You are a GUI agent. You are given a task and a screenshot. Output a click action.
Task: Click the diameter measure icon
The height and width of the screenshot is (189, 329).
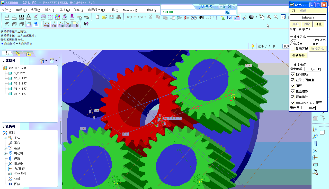(x=29, y=17)
